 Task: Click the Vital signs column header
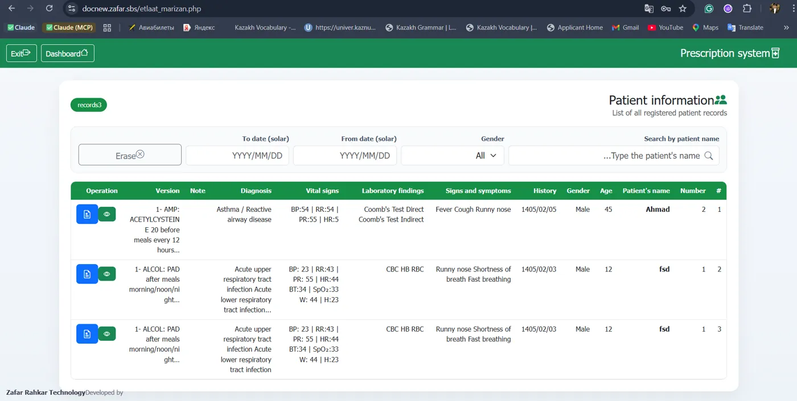322,191
